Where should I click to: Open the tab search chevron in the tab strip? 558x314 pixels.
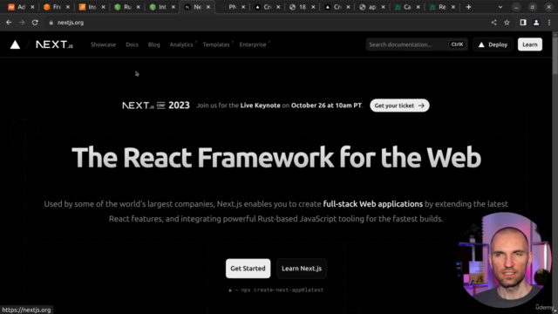coord(500,7)
